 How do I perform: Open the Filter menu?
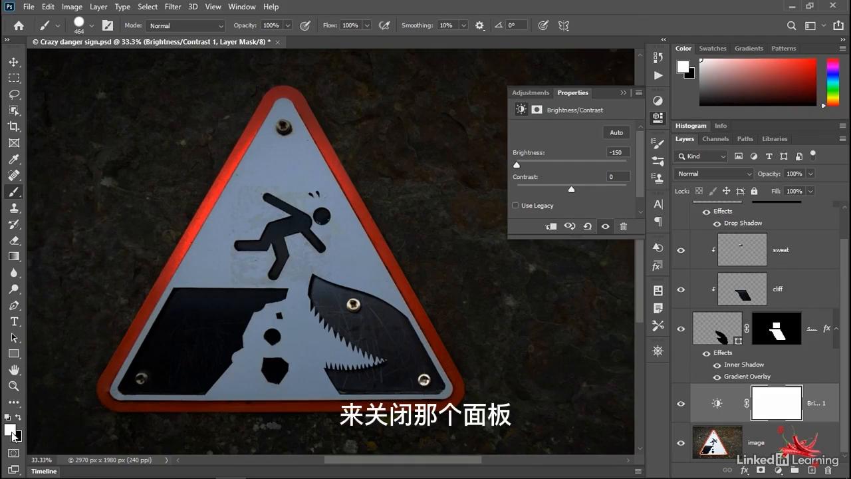point(172,7)
